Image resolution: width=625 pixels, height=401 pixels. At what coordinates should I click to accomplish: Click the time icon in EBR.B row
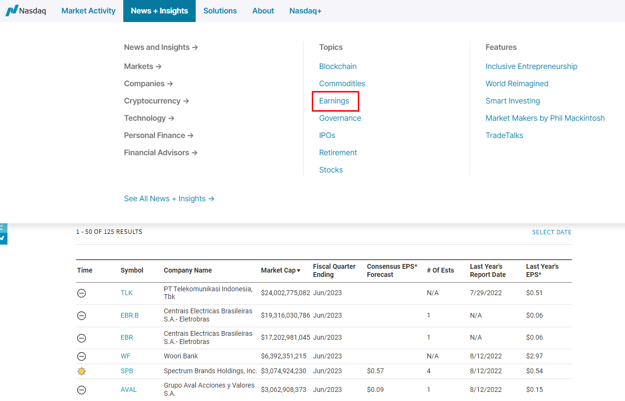point(82,315)
